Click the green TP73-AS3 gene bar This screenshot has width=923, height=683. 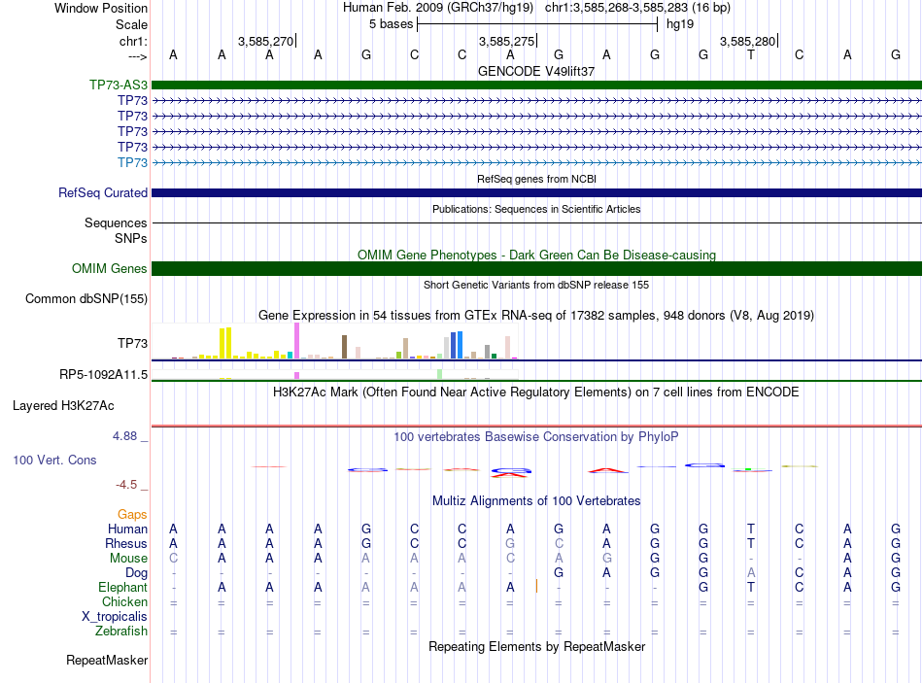[x=536, y=85]
